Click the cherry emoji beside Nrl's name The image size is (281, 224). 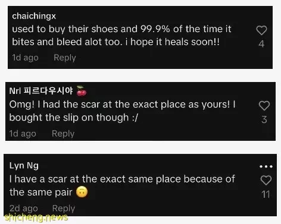point(82,91)
